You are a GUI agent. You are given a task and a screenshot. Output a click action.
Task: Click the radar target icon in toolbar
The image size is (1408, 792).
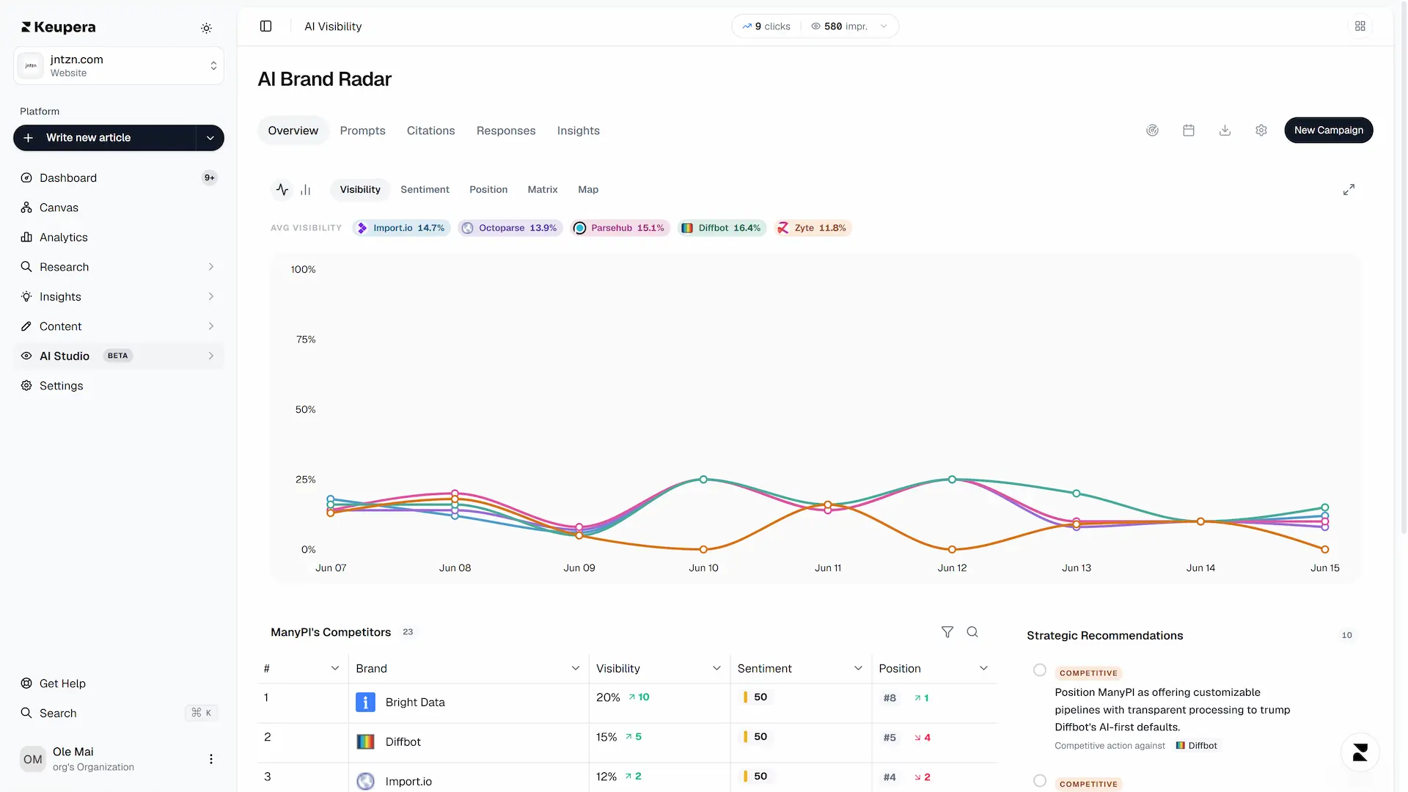pos(1153,131)
